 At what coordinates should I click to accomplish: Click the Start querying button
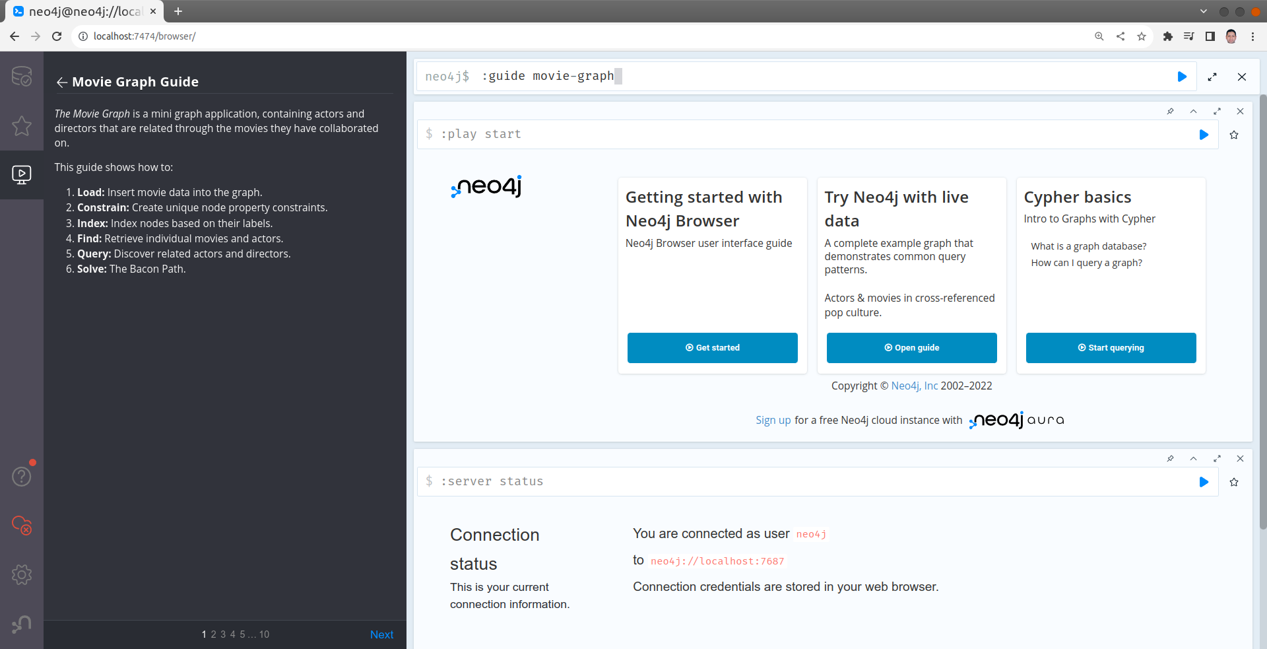pos(1111,348)
